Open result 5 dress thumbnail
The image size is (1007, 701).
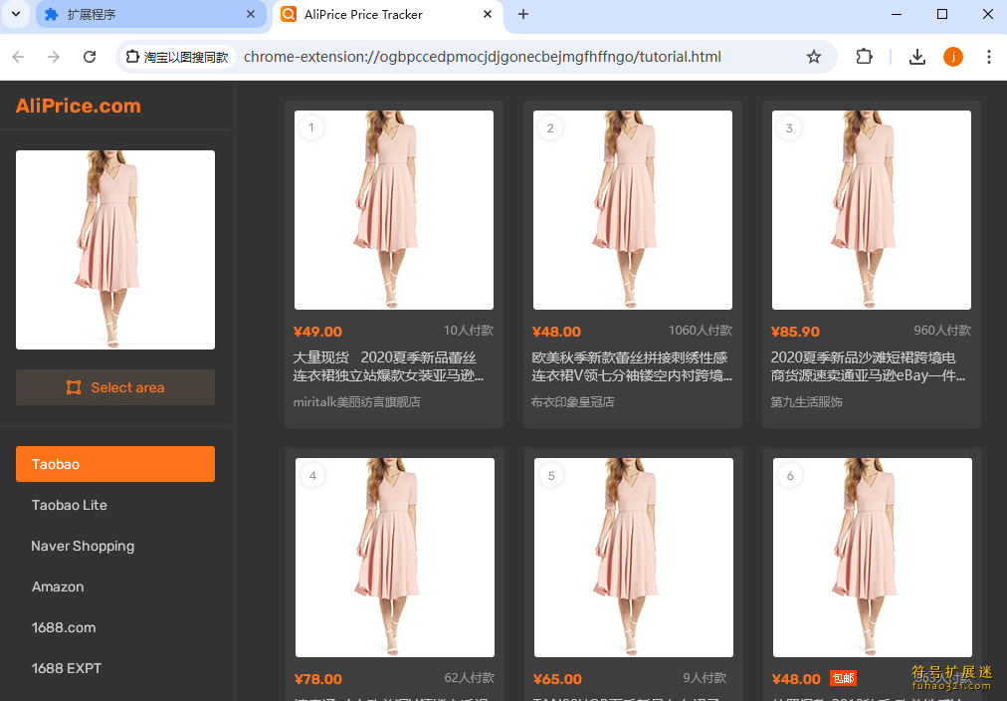(634, 558)
